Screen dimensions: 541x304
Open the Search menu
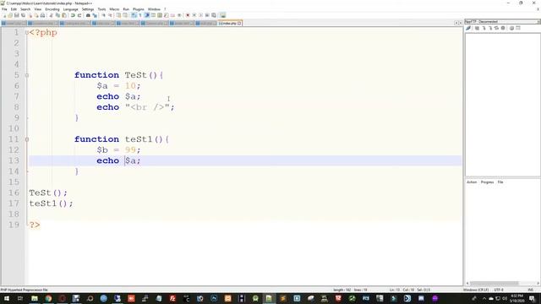(25, 9)
